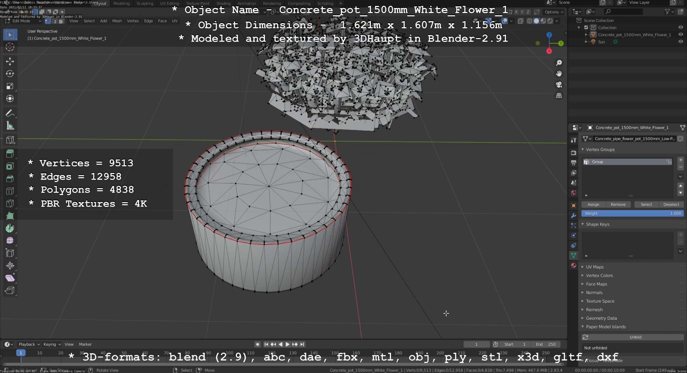Open the Edit Mode dropdown
Viewport: 687px width, 373px height.
pos(23,21)
